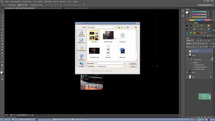Select the Eraser tool
This screenshot has width=215, height=121.
[2, 41]
